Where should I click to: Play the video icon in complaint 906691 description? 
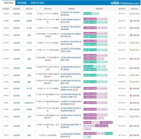[x=77, y=90]
